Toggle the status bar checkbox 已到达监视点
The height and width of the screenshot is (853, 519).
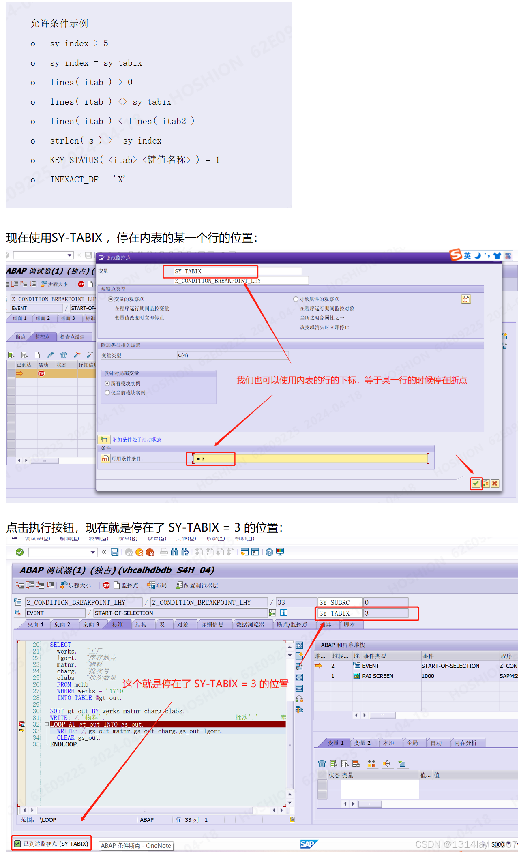pyautogui.click(x=17, y=844)
